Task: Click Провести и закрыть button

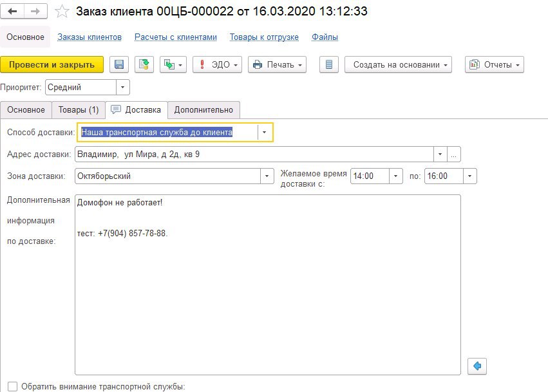Action: coord(52,64)
